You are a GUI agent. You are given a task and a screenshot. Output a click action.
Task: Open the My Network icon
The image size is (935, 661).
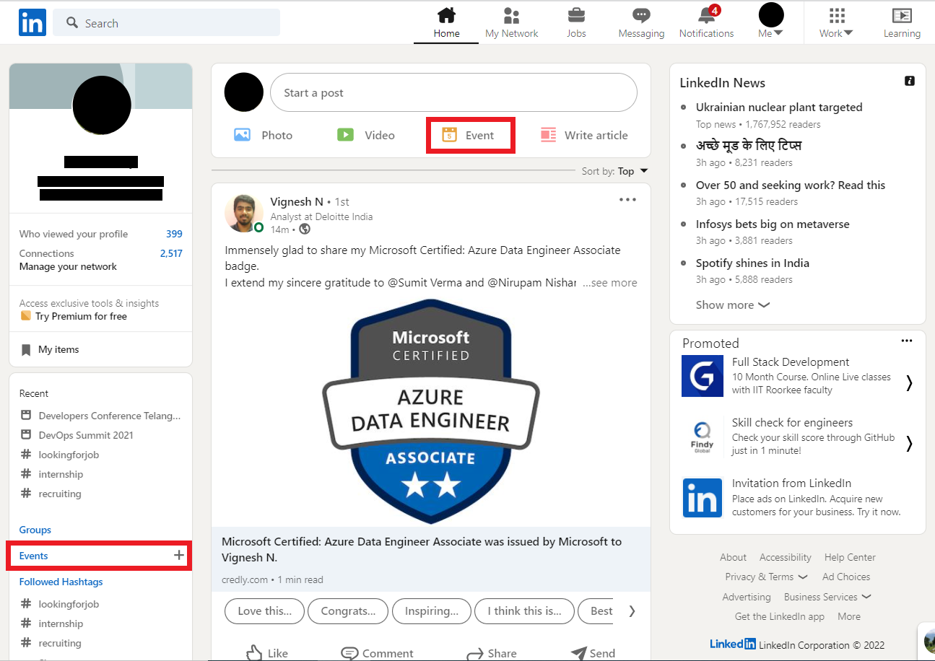tap(511, 16)
